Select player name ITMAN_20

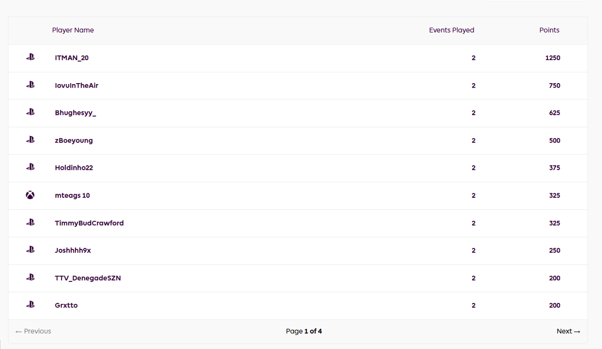click(72, 58)
